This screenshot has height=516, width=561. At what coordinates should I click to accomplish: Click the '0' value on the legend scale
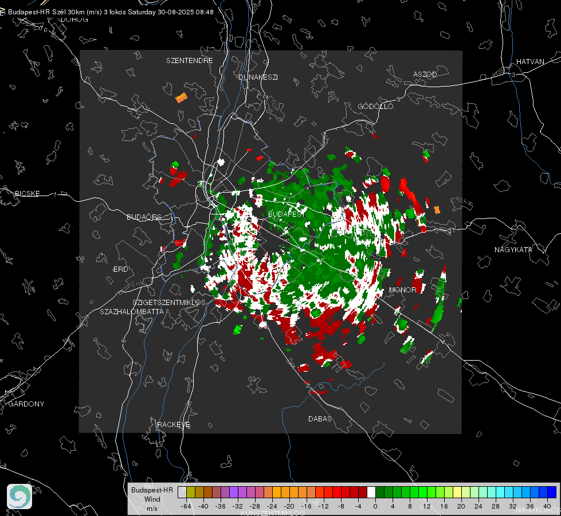point(375,506)
